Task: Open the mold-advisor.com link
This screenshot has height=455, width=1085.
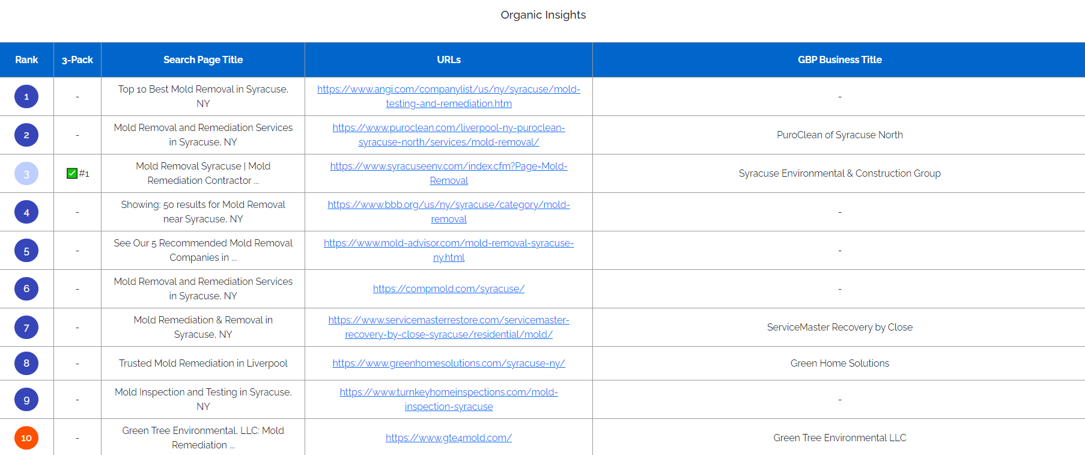Action: (449, 250)
